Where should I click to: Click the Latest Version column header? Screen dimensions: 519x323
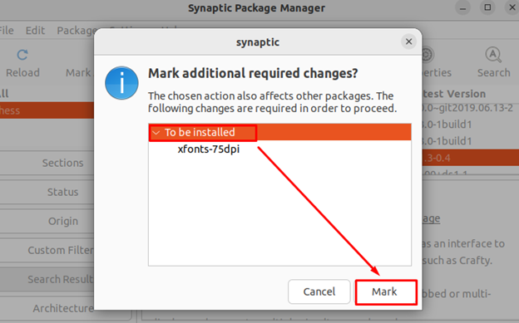click(x=454, y=94)
